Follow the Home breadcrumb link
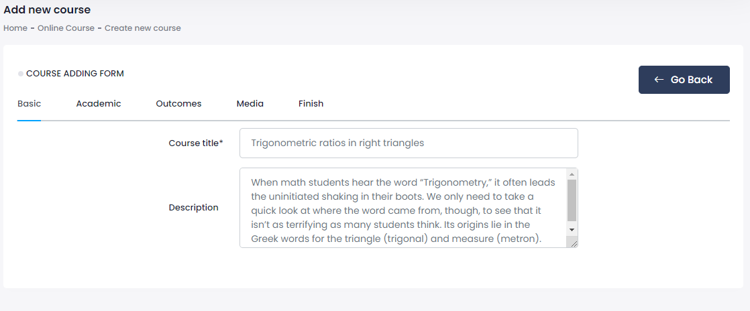 pyautogui.click(x=15, y=28)
